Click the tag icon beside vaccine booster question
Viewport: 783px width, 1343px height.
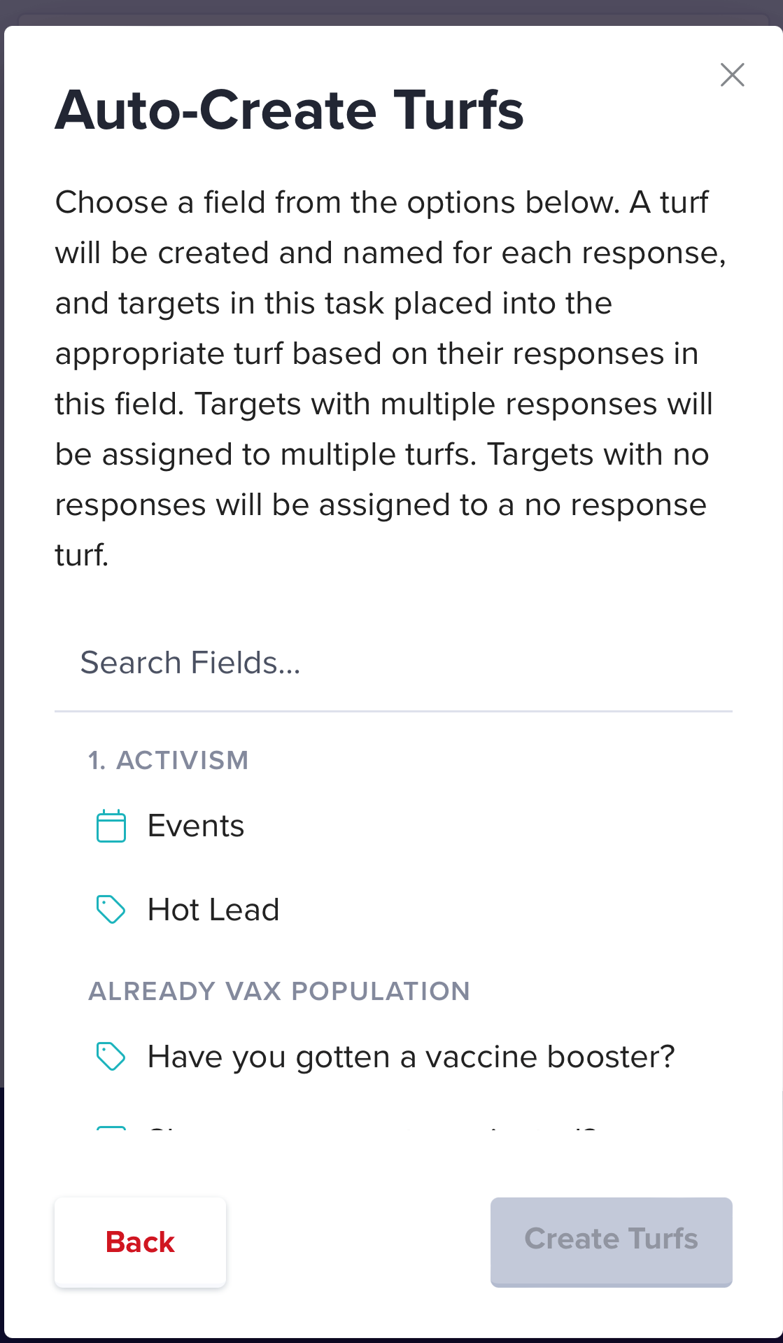(111, 1057)
